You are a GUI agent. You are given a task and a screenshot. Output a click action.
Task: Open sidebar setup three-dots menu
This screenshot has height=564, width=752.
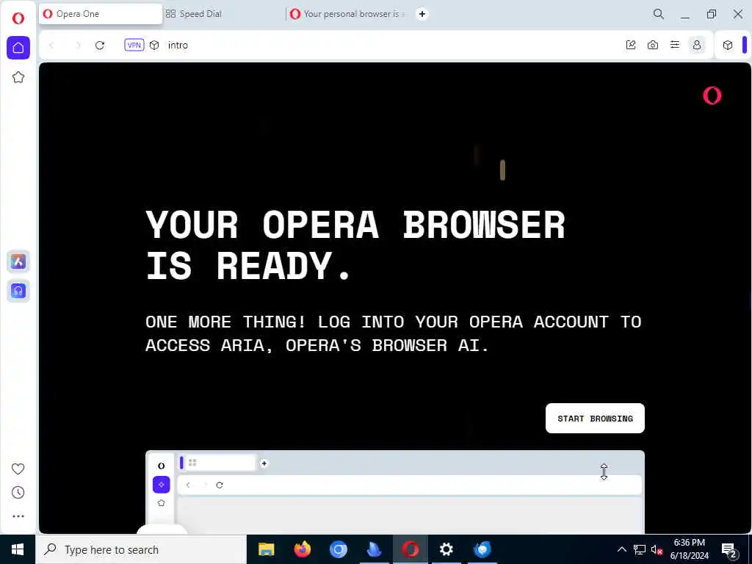(18, 516)
